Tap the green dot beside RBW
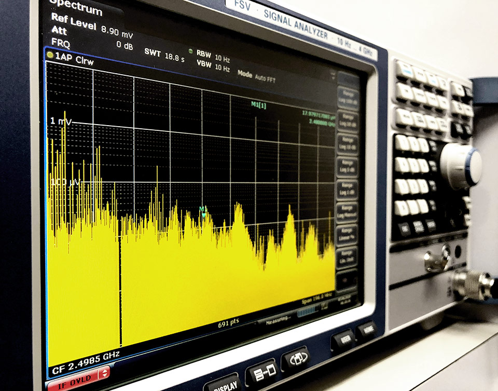Screen dimensions: 498x391 (190, 51)
